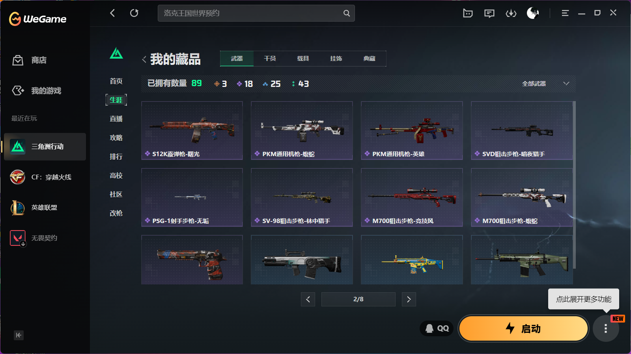
Task: Click the refresh page icon
Action: click(134, 13)
